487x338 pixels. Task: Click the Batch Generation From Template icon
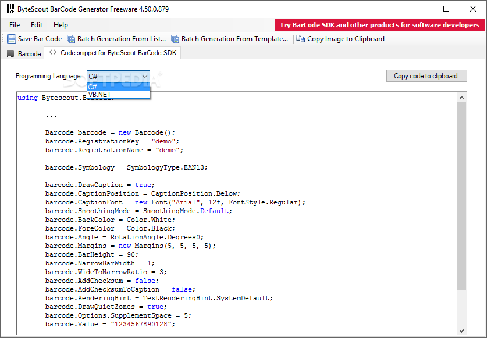(x=175, y=39)
